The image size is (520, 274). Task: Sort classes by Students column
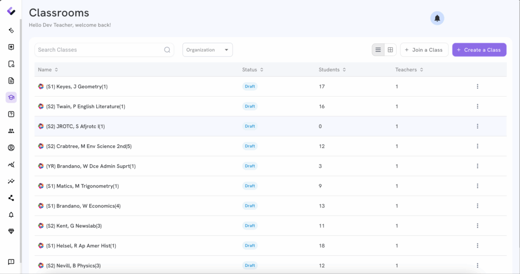click(332, 70)
